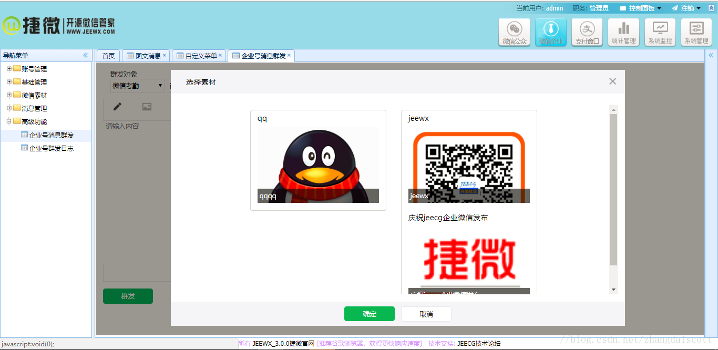The width and height of the screenshot is (718, 350).
Task: Click the 管理员 role label
Action: coord(599,8)
